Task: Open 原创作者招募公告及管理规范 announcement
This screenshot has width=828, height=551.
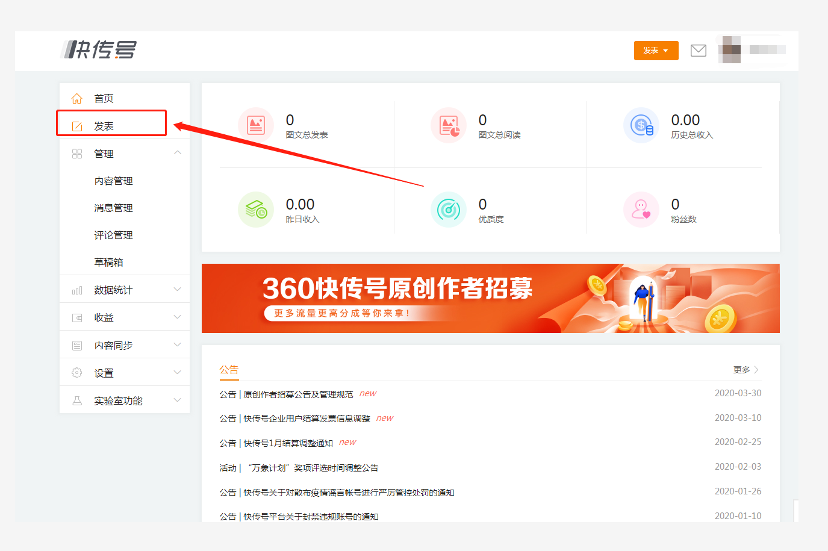Action: coord(298,394)
